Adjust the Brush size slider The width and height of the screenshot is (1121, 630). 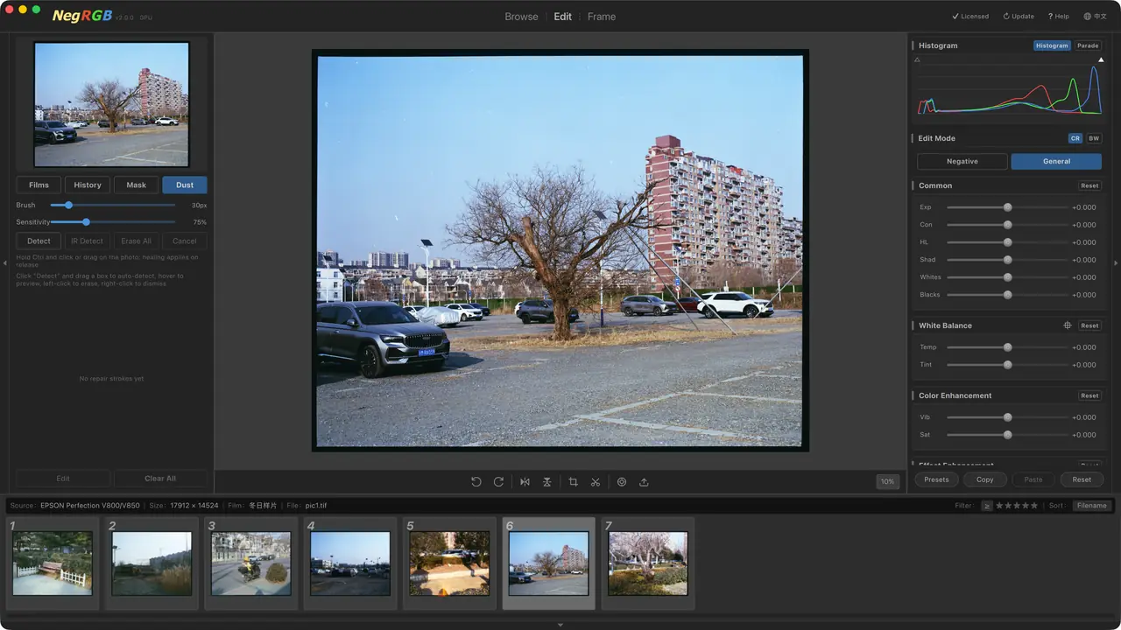pos(113,205)
